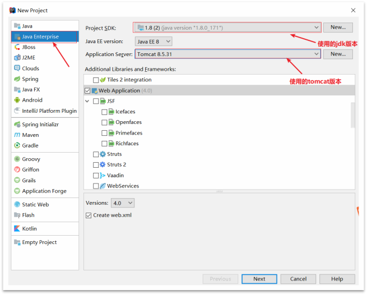Select the Gradle project icon
The image size is (367, 294).
click(x=17, y=145)
